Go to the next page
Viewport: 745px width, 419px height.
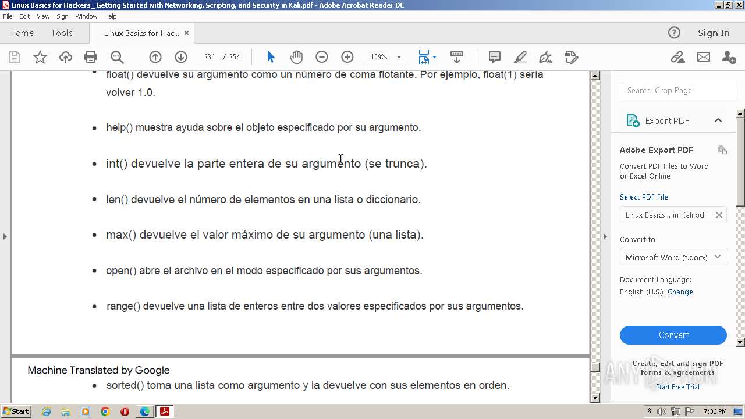(x=181, y=57)
